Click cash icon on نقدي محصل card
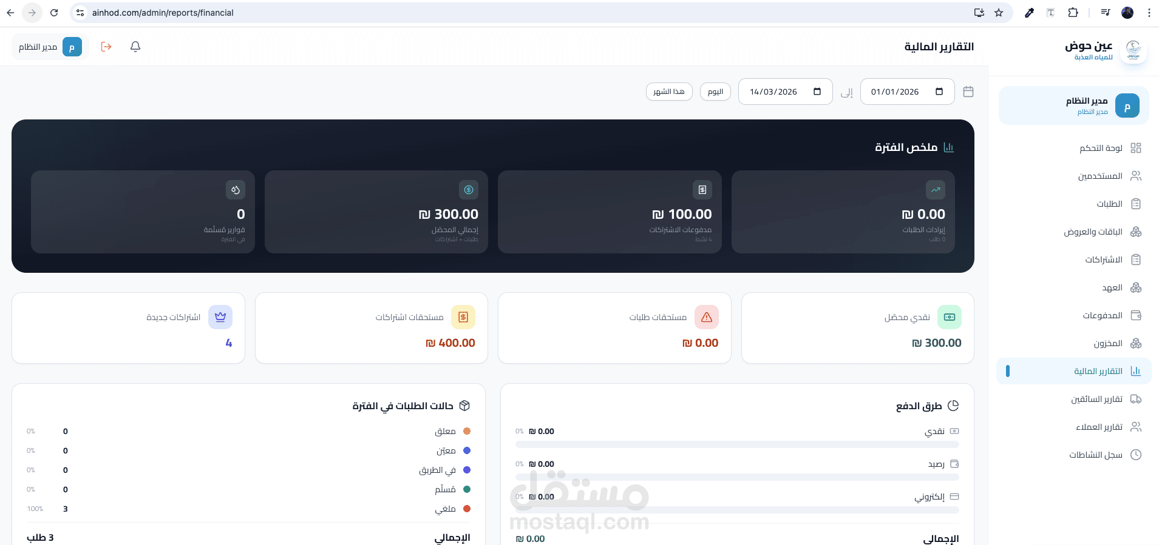Viewport: 1159px width, 545px height. 950,317
